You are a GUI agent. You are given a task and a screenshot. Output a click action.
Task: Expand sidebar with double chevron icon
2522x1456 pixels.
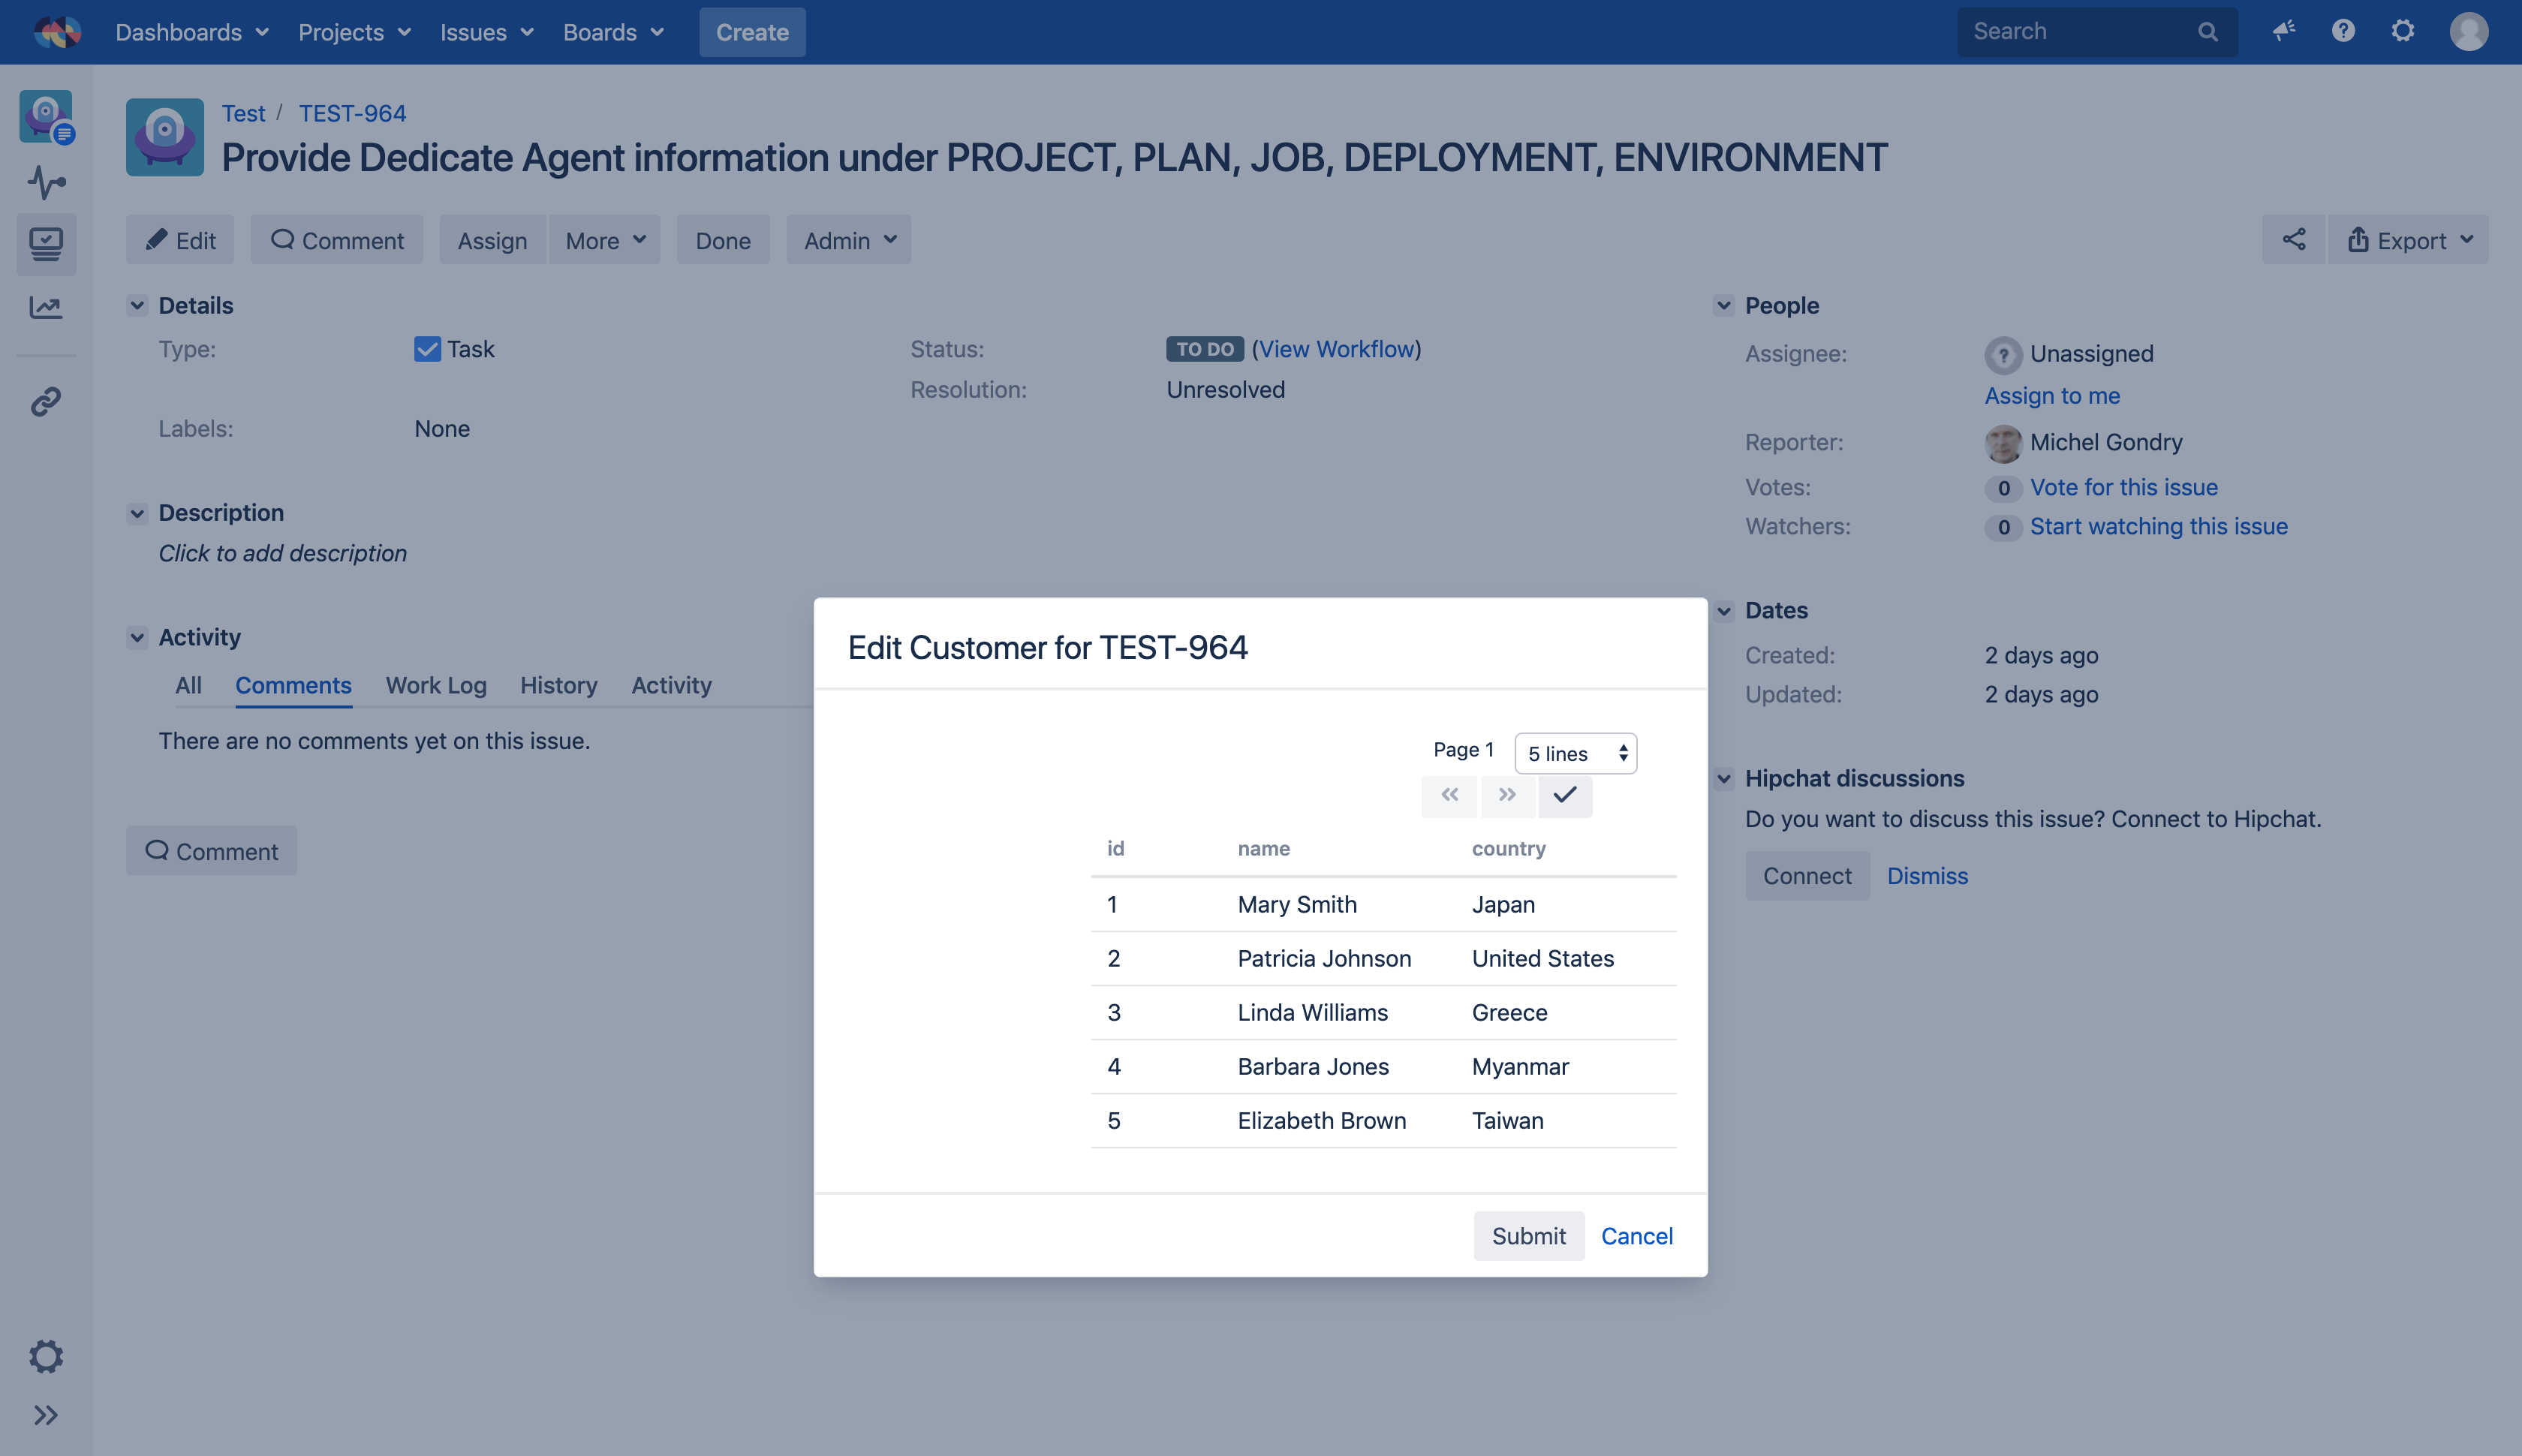coord(46,1415)
